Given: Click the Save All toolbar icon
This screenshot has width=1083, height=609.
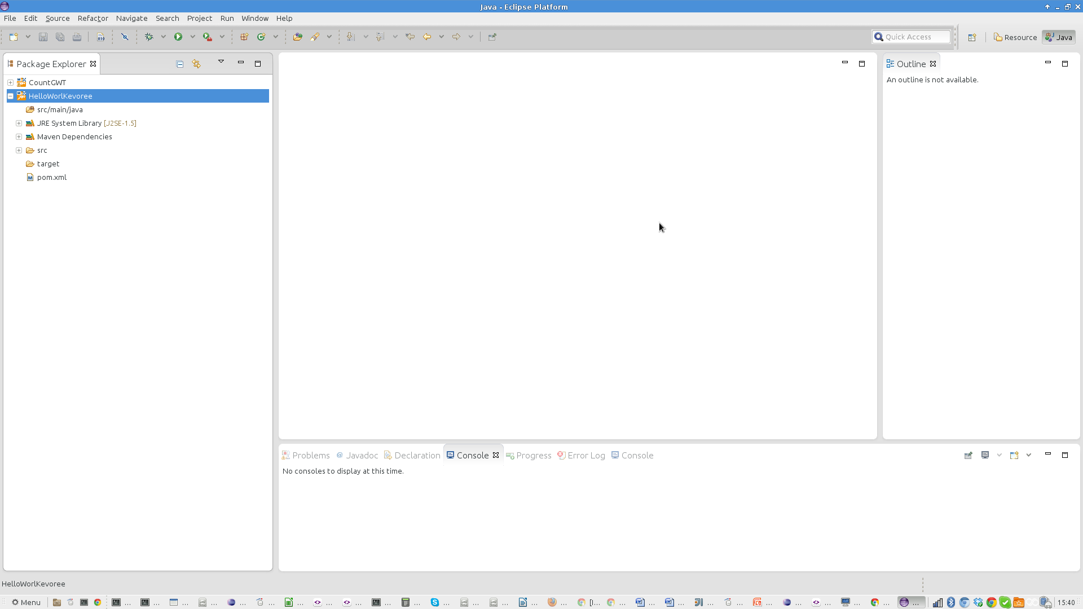Looking at the screenshot, I should [x=60, y=37].
